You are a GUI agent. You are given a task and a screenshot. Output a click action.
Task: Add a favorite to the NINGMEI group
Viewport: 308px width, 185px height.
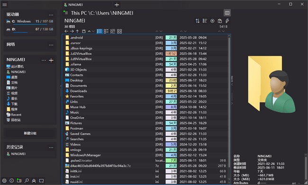pos(51,60)
